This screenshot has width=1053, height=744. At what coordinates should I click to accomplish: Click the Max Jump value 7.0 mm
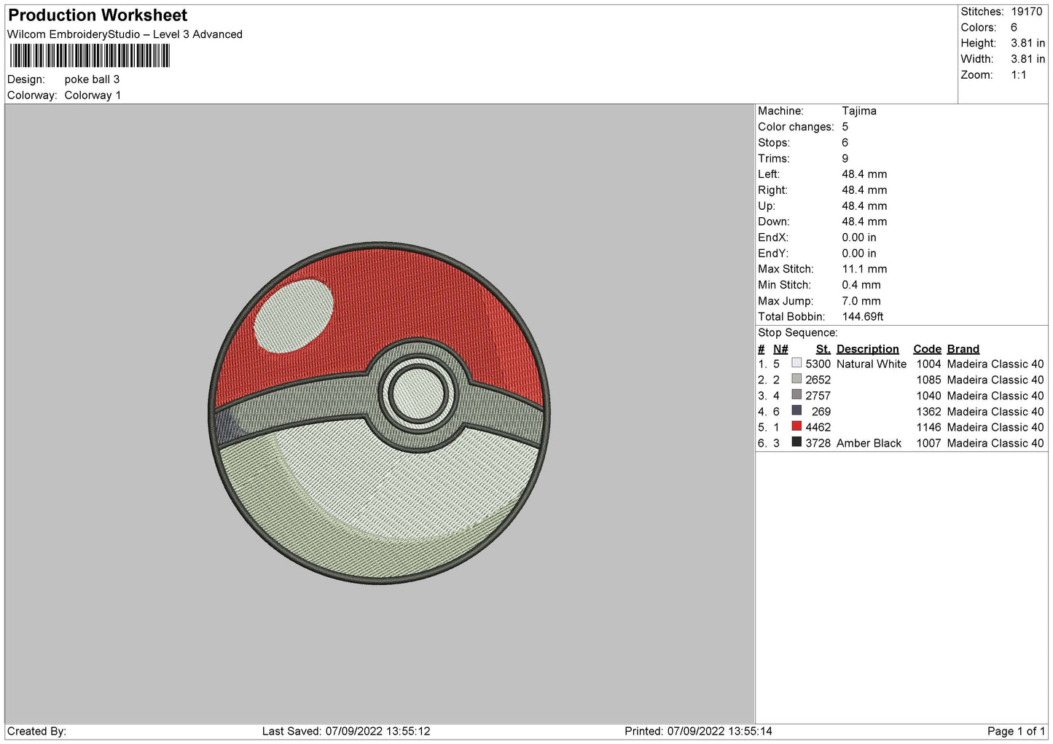(861, 301)
